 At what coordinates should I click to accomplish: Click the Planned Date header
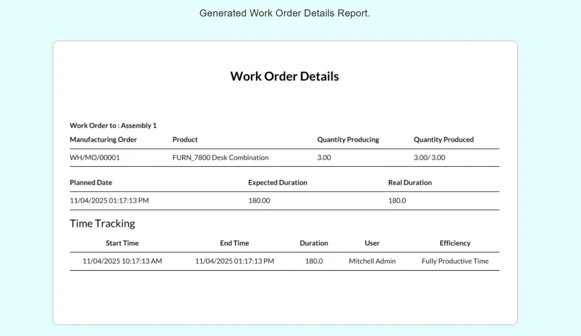91,182
